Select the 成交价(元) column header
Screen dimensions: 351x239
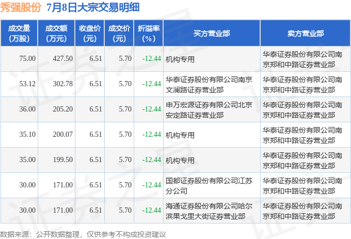119,33
